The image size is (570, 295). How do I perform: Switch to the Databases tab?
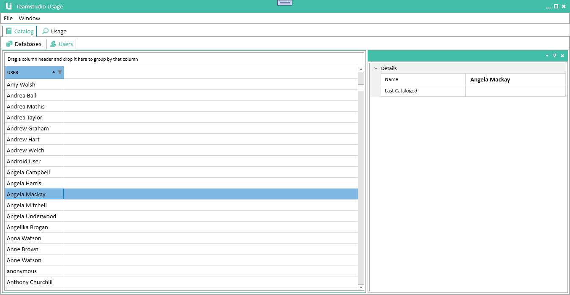[x=27, y=43]
